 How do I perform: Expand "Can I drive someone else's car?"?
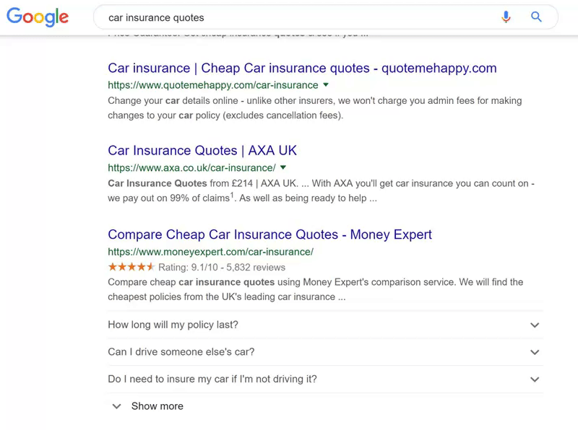pos(181,352)
